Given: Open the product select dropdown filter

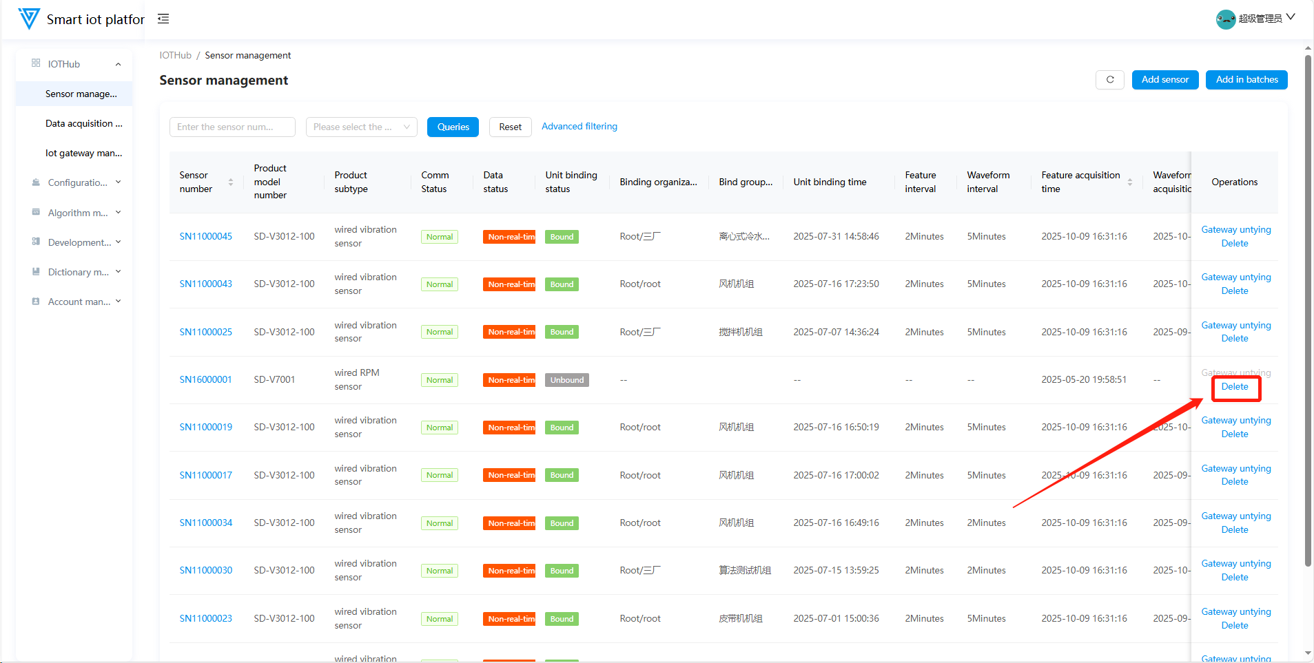Looking at the screenshot, I should click(x=361, y=127).
